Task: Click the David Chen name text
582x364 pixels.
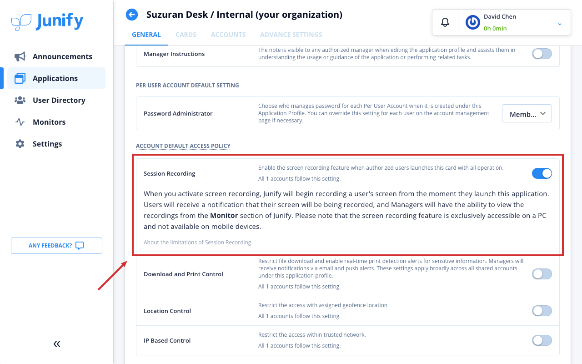Action: coord(500,16)
